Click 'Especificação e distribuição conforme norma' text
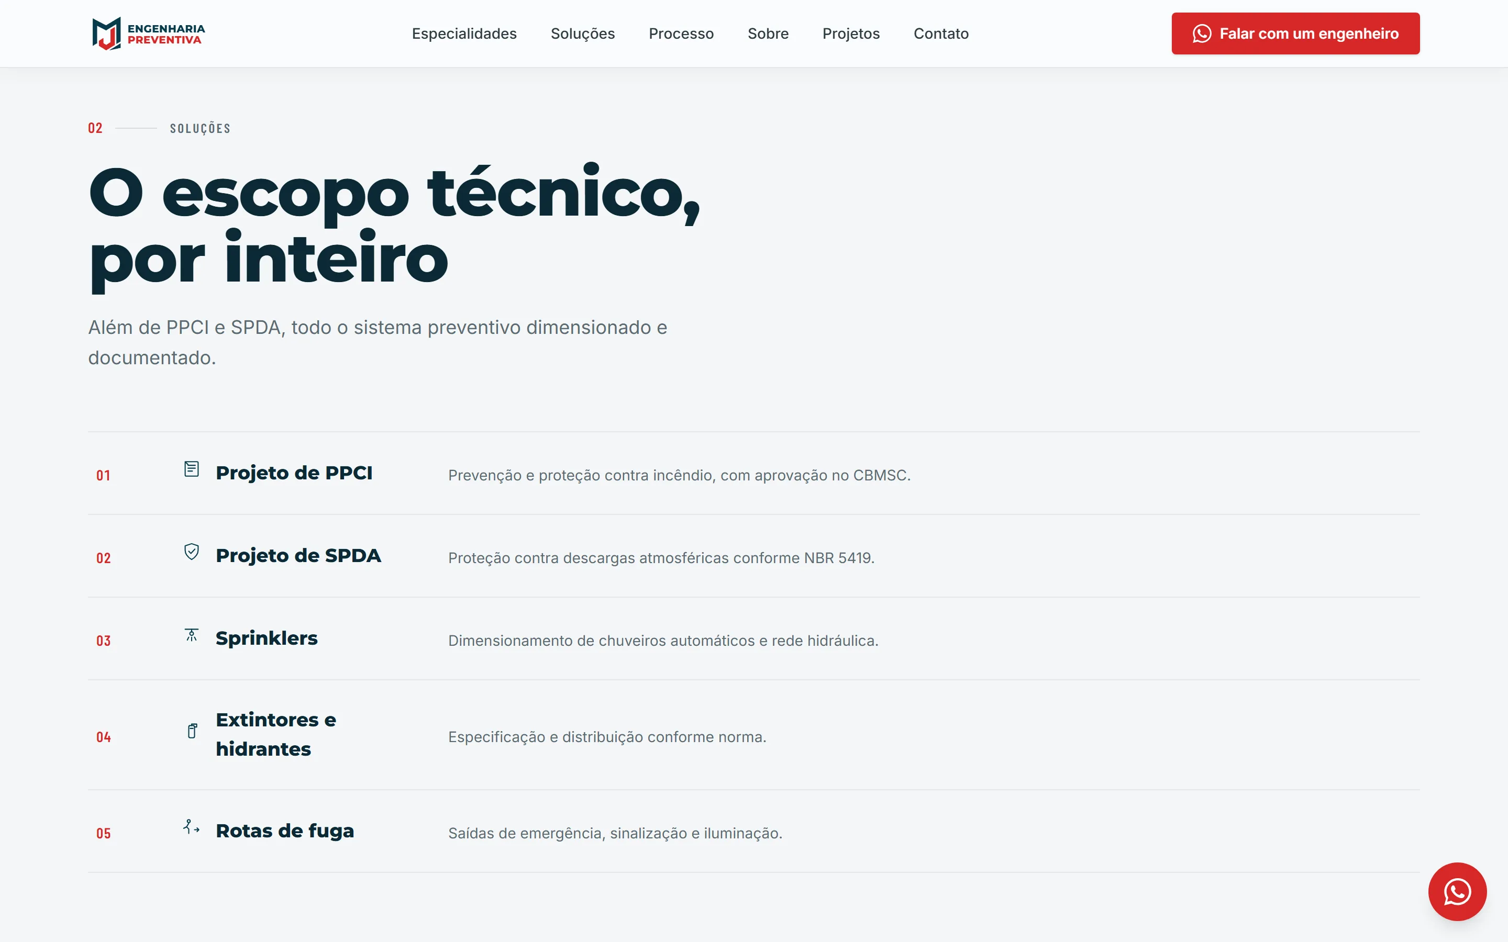The image size is (1508, 942). click(x=607, y=737)
